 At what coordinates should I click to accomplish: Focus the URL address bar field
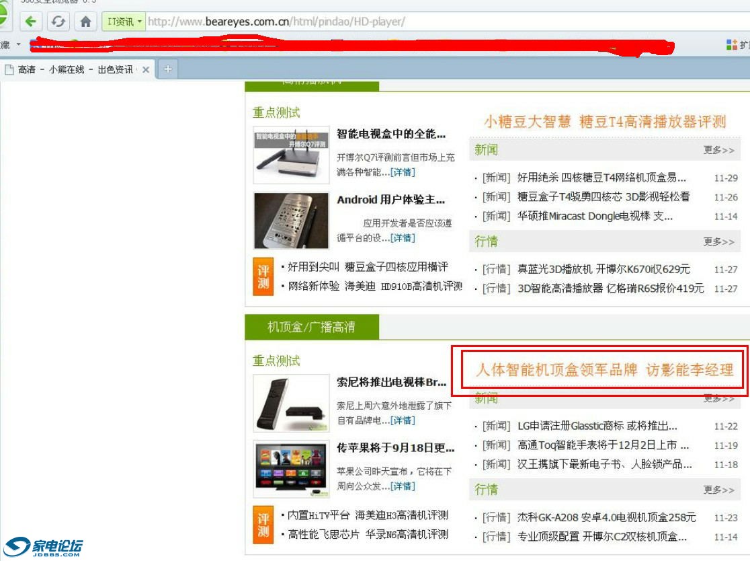tap(437, 22)
